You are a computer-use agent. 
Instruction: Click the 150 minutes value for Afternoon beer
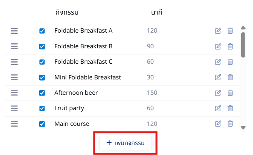(152, 93)
